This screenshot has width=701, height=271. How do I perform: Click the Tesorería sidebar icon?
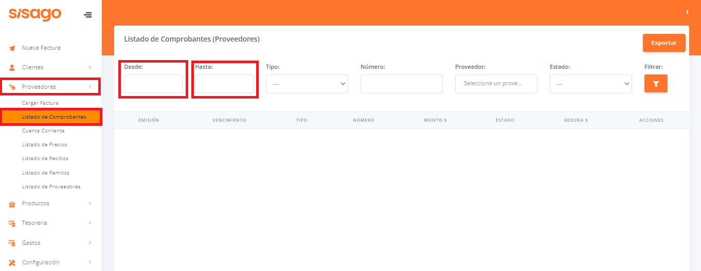(x=12, y=223)
